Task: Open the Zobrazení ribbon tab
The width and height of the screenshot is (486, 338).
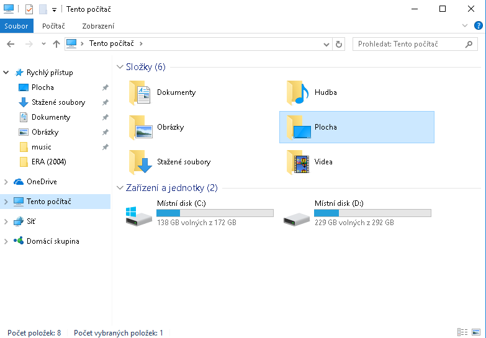Action: click(x=98, y=26)
